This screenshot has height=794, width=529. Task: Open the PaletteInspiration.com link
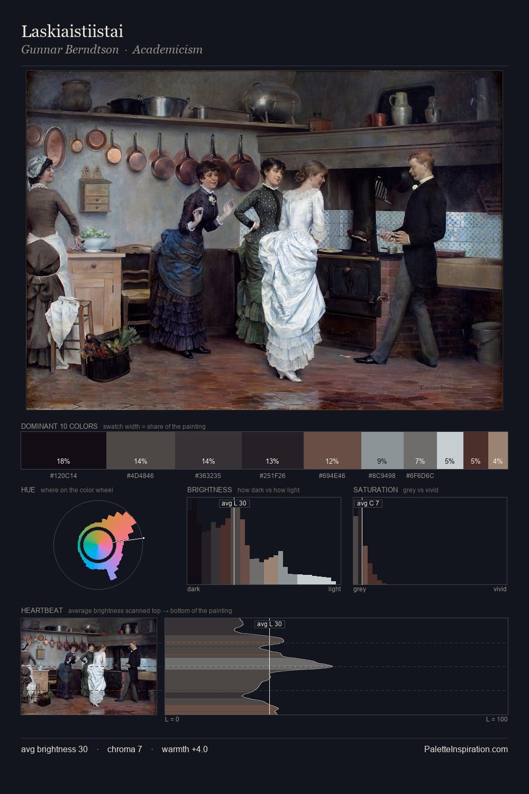click(x=466, y=749)
